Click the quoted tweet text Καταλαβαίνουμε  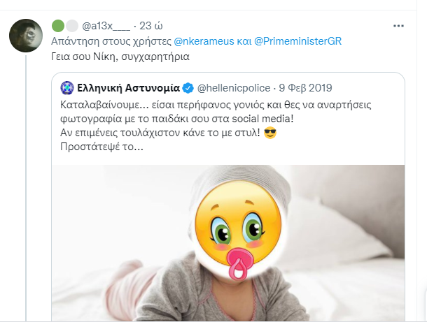click(x=104, y=105)
